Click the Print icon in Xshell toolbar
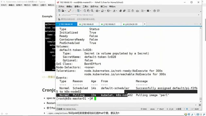The height and width of the screenshot is (116, 206). pyautogui.click(x=97, y=11)
